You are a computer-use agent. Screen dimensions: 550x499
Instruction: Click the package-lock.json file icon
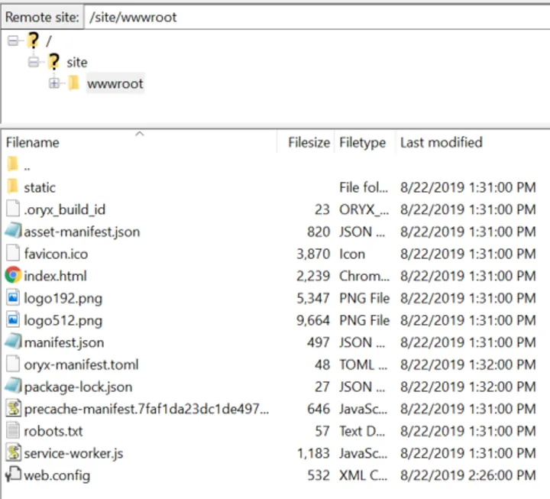[x=13, y=385]
